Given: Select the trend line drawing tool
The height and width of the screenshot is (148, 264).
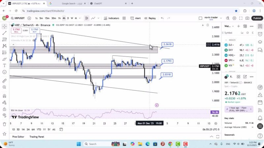Looking at the screenshot, I should (4, 33).
